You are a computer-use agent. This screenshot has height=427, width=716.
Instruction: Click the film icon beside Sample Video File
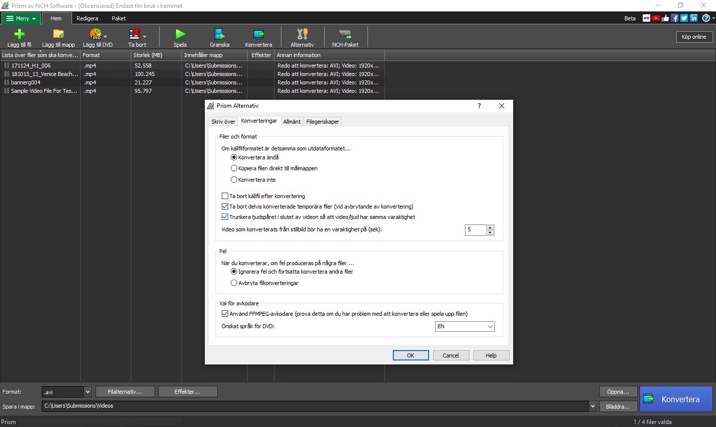click(6, 91)
